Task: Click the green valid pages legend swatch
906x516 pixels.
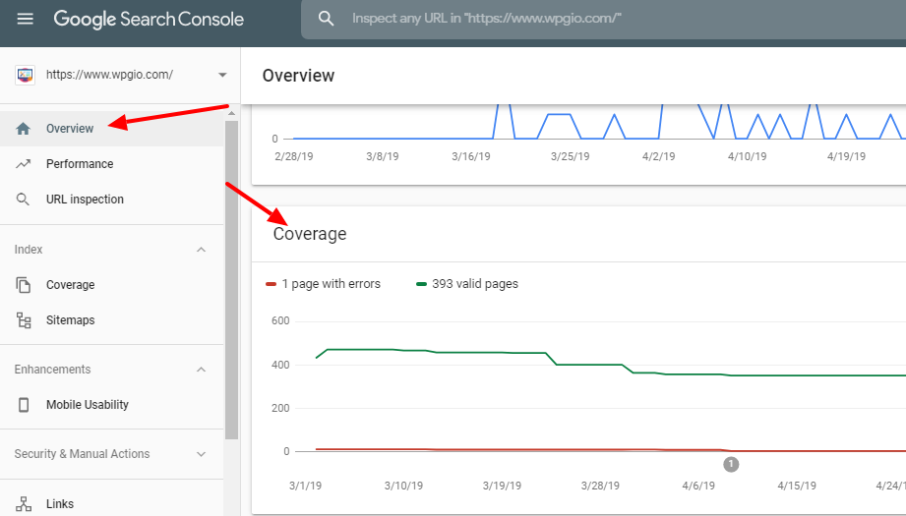Action: click(421, 284)
